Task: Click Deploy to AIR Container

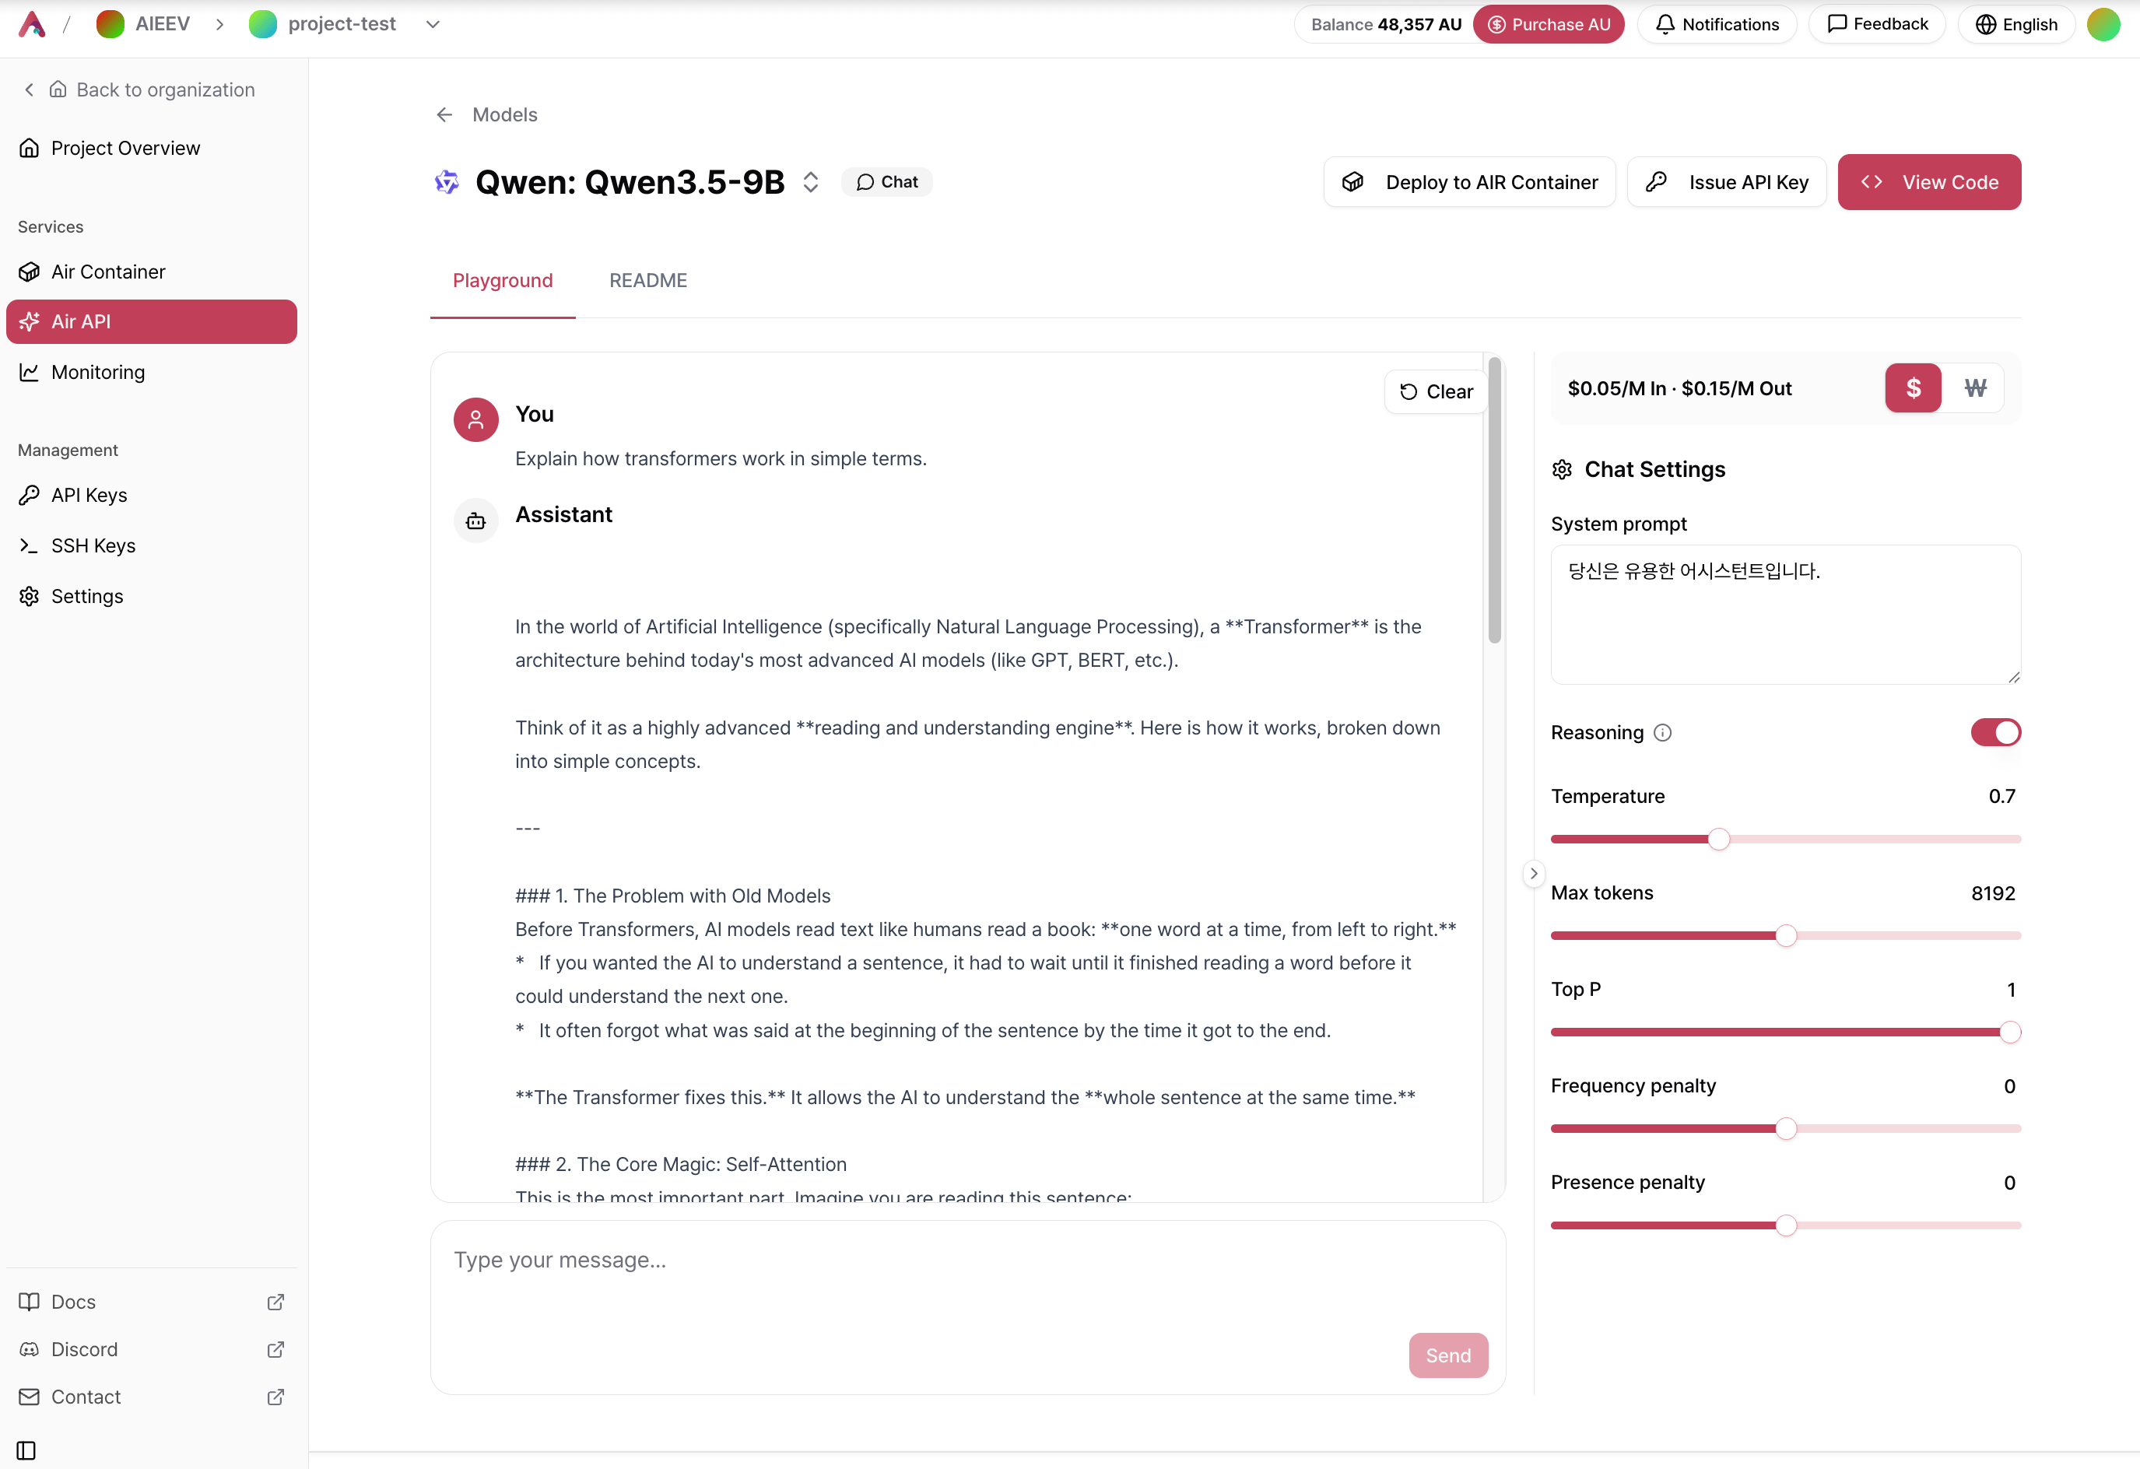Action: (x=1470, y=182)
